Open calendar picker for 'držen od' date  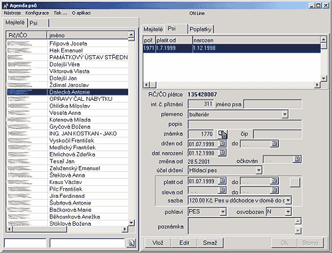coord(222,144)
